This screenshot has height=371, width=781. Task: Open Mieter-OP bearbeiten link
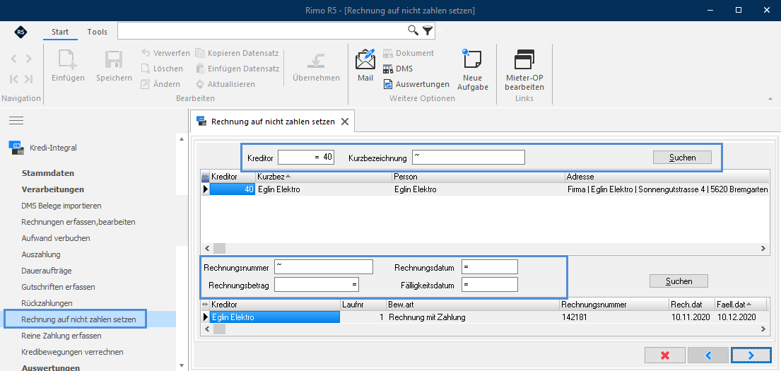[524, 69]
